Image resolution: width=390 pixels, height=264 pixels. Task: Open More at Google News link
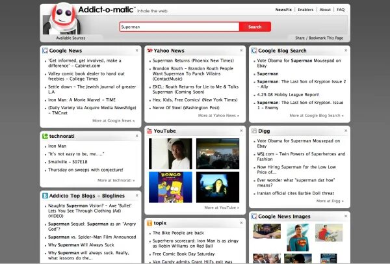coord(113,121)
